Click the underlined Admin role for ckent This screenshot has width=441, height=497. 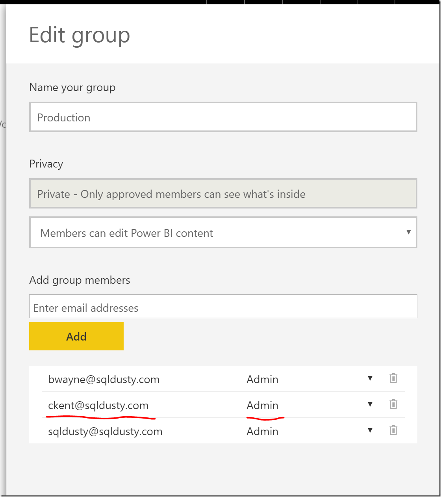(x=262, y=405)
